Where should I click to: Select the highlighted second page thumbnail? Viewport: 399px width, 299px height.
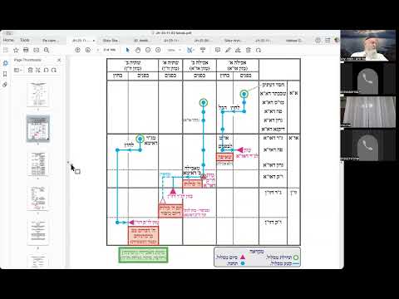coord(38,129)
